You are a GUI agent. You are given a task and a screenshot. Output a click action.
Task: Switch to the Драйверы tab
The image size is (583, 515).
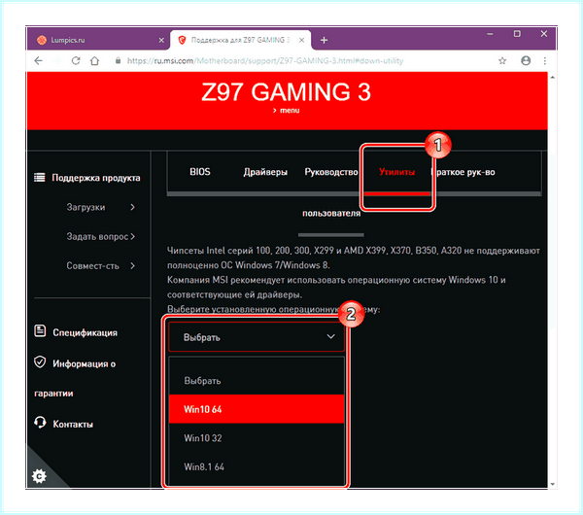[265, 172]
